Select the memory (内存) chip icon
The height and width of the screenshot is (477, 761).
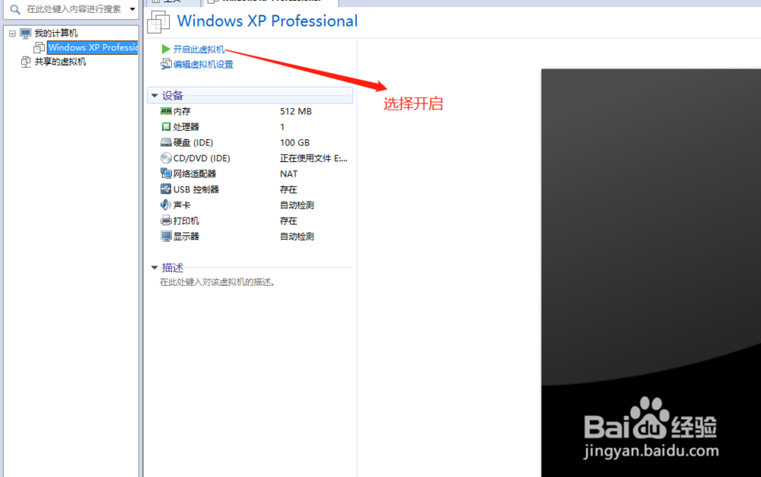point(166,111)
